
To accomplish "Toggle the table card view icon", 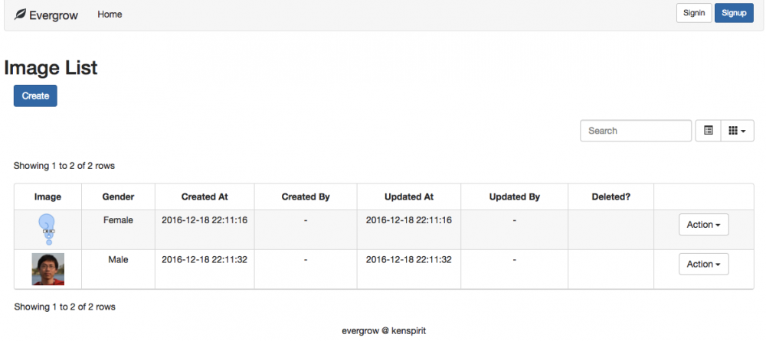I will point(708,131).
